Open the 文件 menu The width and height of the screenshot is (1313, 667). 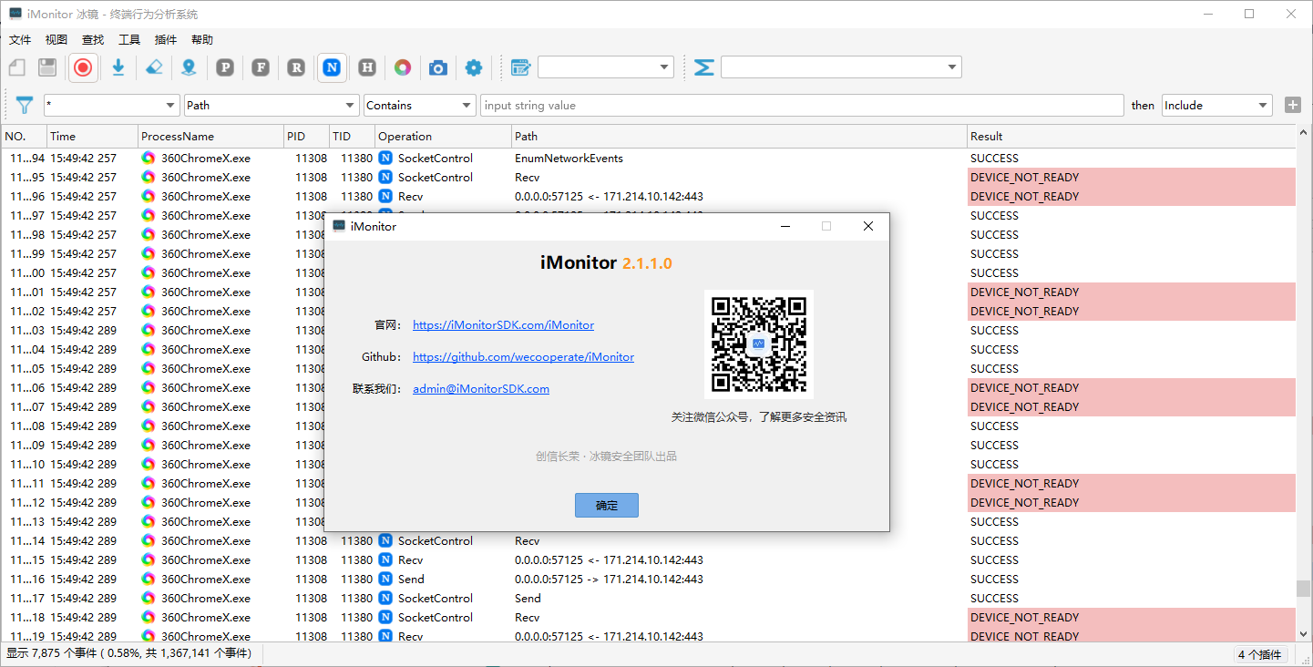click(20, 40)
